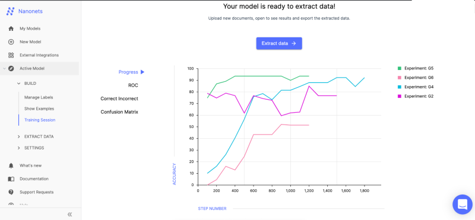Open the chat support bubble
475x220 pixels.
(463, 205)
